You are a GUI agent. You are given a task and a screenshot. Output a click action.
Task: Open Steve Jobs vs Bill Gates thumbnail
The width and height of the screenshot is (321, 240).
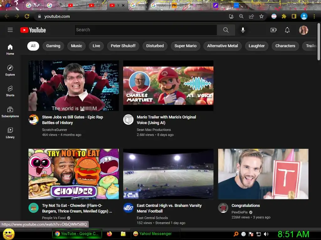[x=73, y=86]
